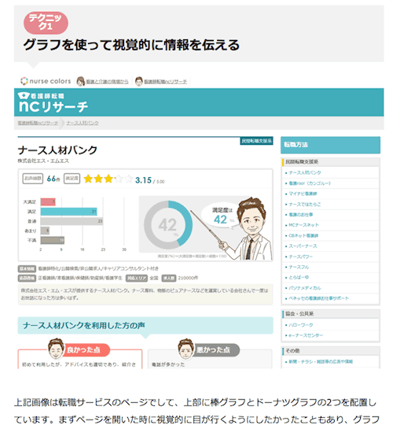This screenshot has width=393, height=425.
Task: Open パソナメディカル sidebar link
Action: pyautogui.click(x=305, y=288)
